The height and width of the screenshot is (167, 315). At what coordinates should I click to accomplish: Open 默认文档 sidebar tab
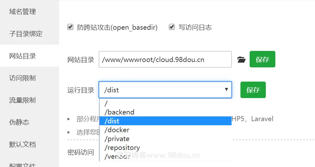point(23,145)
